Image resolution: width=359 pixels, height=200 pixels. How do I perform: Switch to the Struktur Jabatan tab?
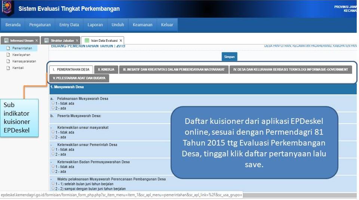pos(61,40)
